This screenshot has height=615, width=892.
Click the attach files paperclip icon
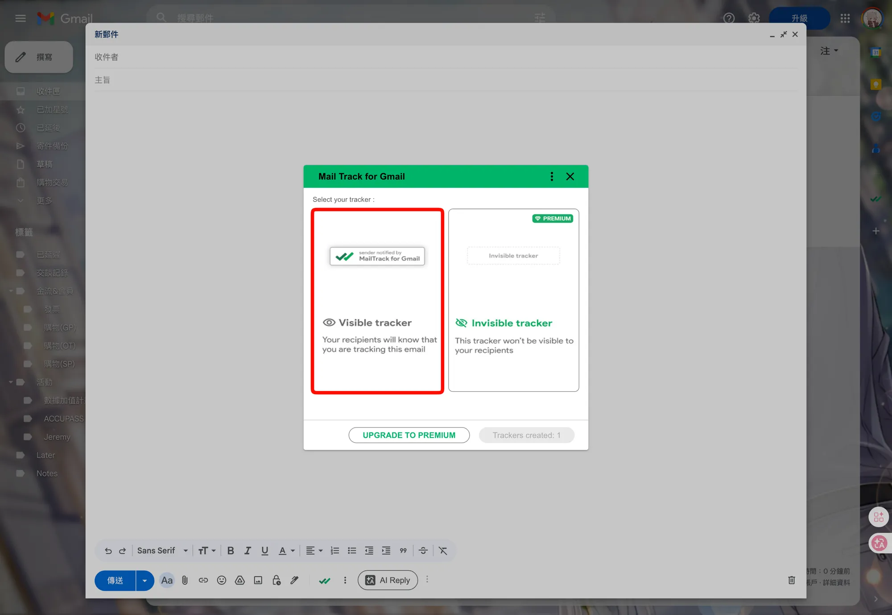pos(185,580)
